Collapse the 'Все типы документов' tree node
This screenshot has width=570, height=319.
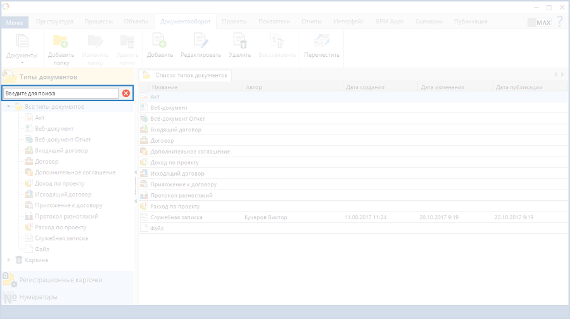9,107
